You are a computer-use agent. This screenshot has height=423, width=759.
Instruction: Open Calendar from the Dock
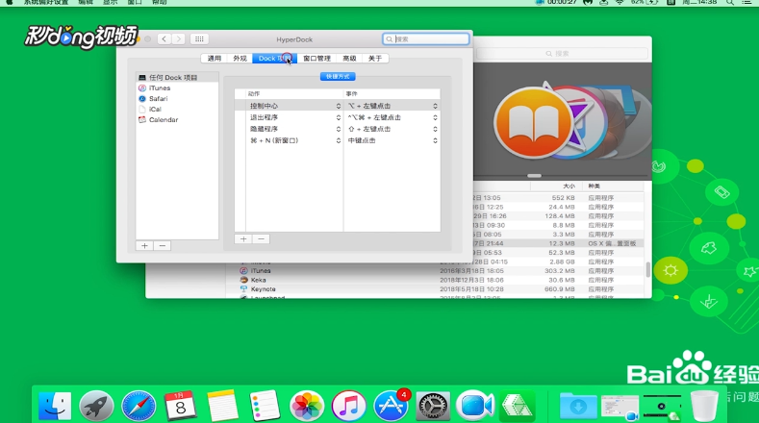point(181,405)
